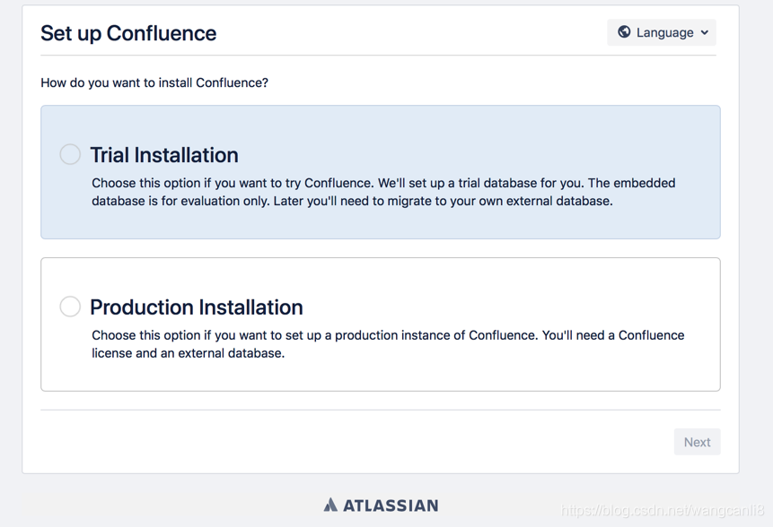Click the production instance description text
Image resolution: width=773 pixels, height=527 pixels.
point(388,344)
